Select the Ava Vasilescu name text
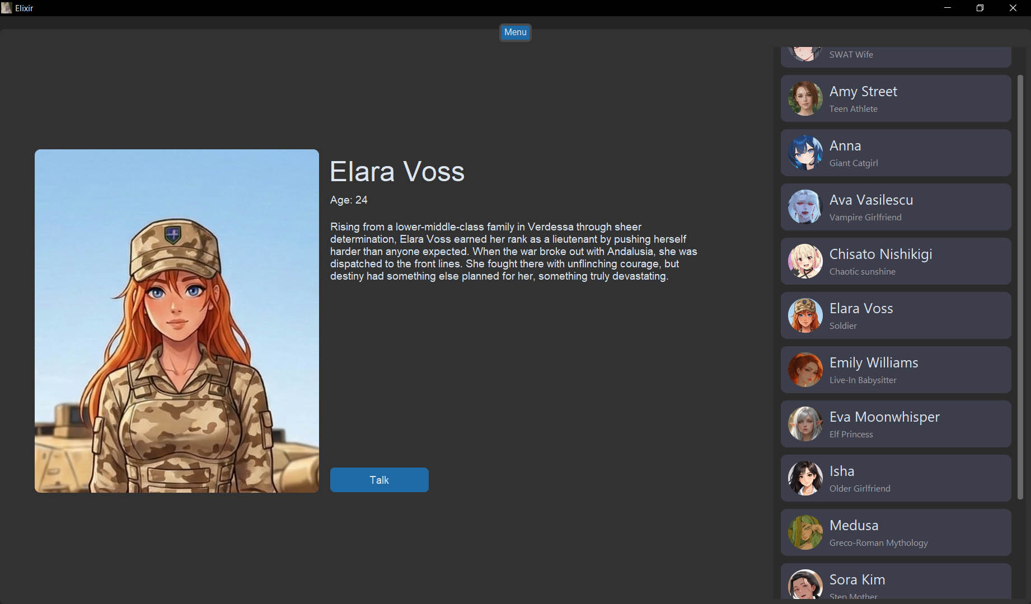Image resolution: width=1031 pixels, height=604 pixels. point(871,200)
